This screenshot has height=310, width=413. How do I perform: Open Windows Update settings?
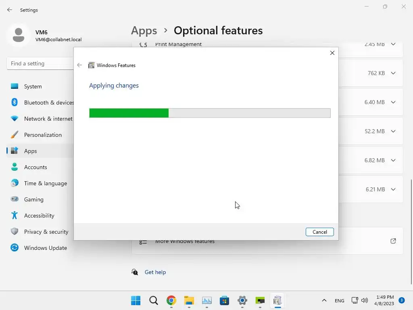40,248
